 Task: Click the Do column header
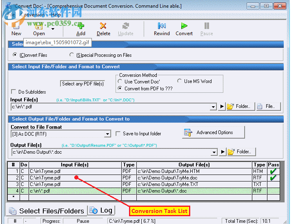24,165
